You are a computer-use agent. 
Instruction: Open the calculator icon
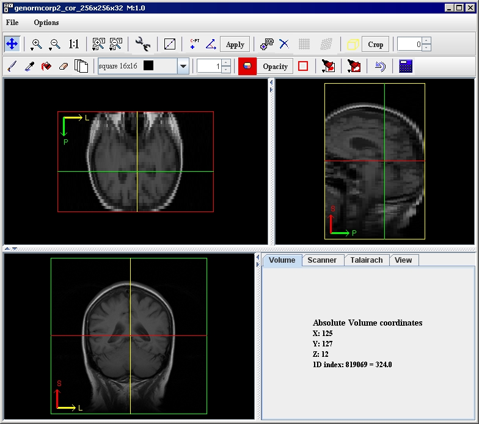click(406, 66)
